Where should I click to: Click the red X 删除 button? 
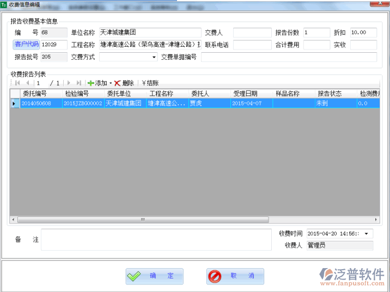pos(124,83)
